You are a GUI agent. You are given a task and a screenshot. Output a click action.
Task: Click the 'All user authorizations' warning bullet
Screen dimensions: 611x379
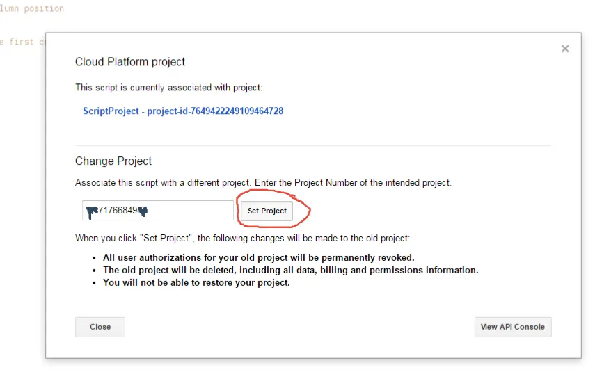click(259, 258)
